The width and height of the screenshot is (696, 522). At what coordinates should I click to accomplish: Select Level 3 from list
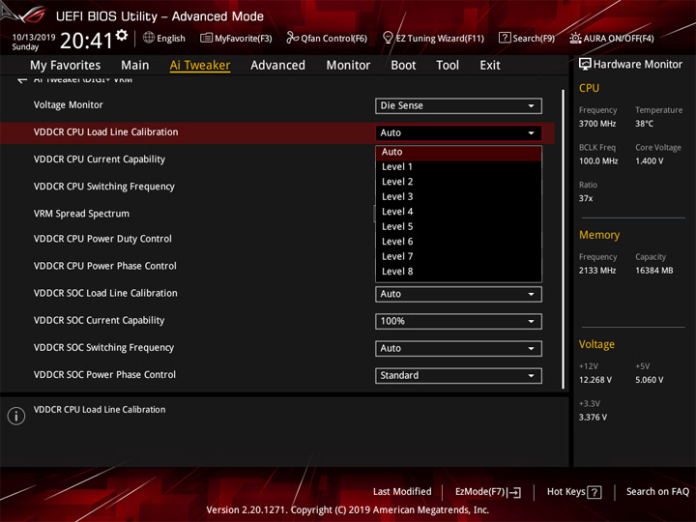point(458,196)
